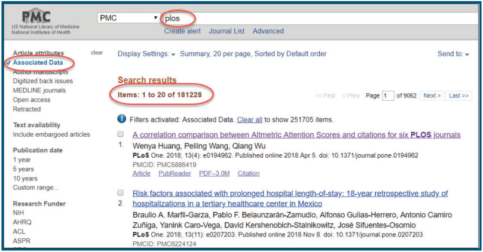This screenshot has width=483, height=252.
Task: Click the Create alert link
Action: [x=182, y=31]
